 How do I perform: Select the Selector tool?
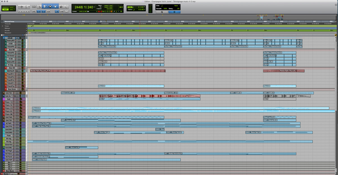click(x=50, y=6)
